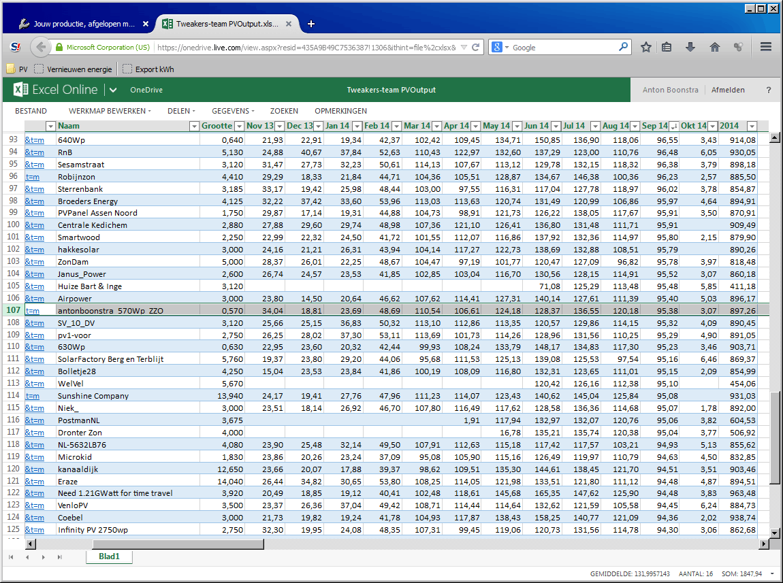Go back using the browser back arrow
The width and height of the screenshot is (783, 583).
click(41, 48)
